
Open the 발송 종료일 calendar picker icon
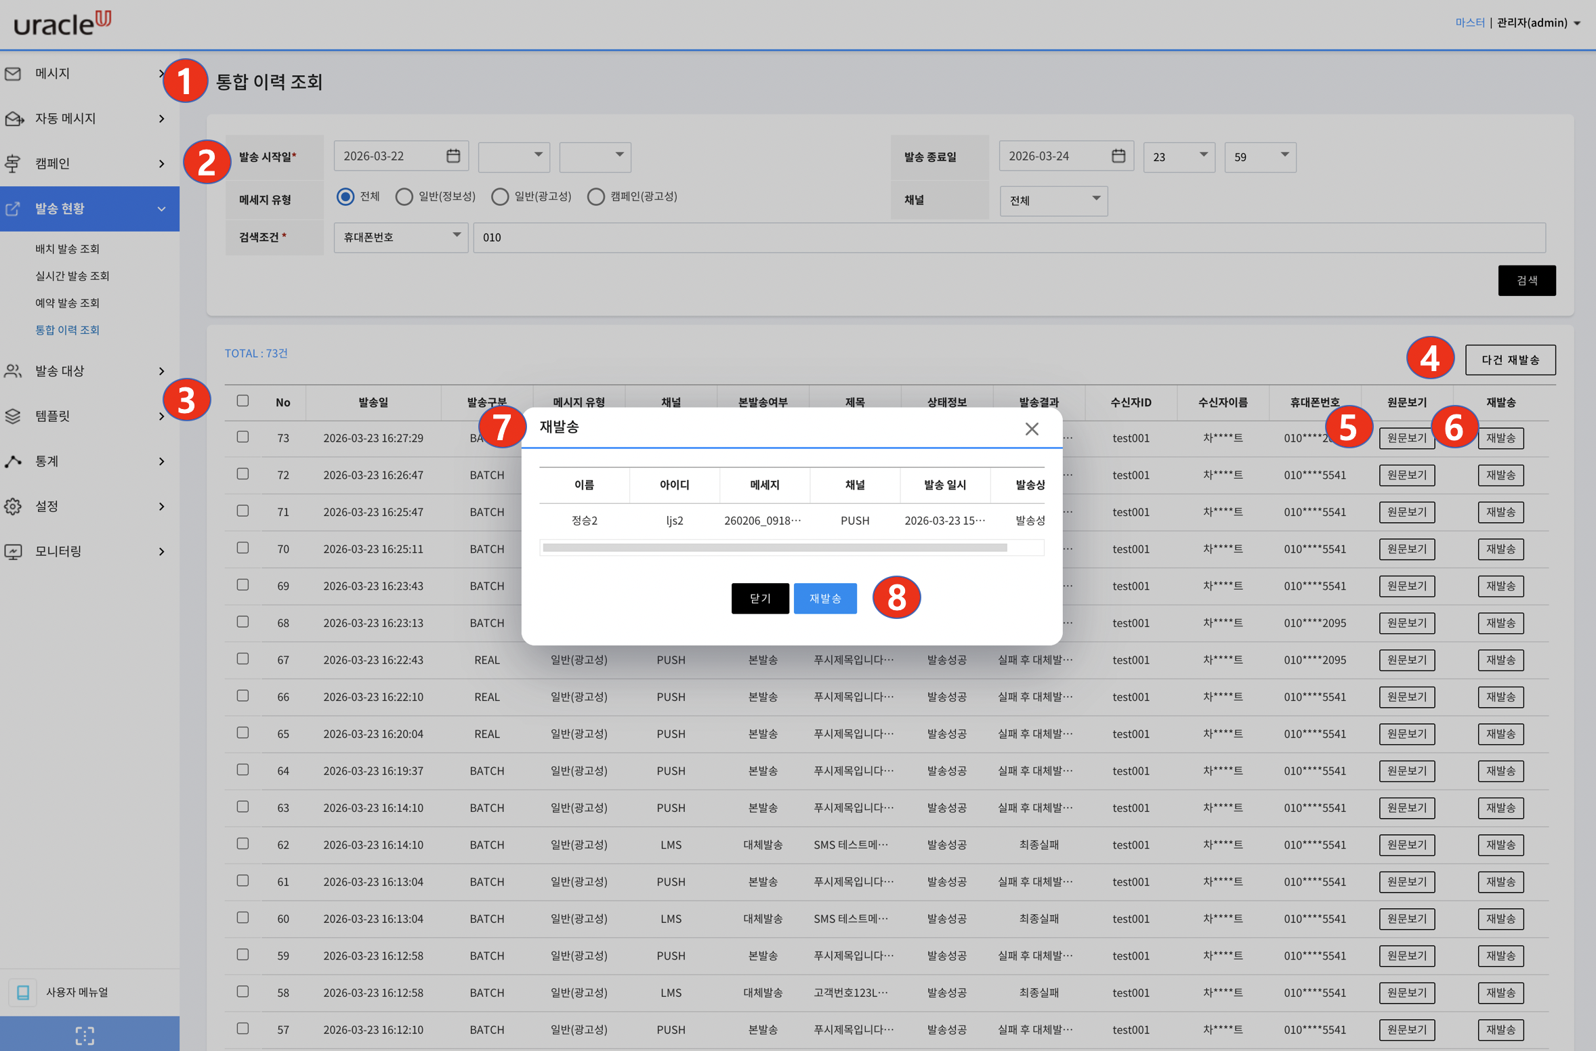point(1118,156)
